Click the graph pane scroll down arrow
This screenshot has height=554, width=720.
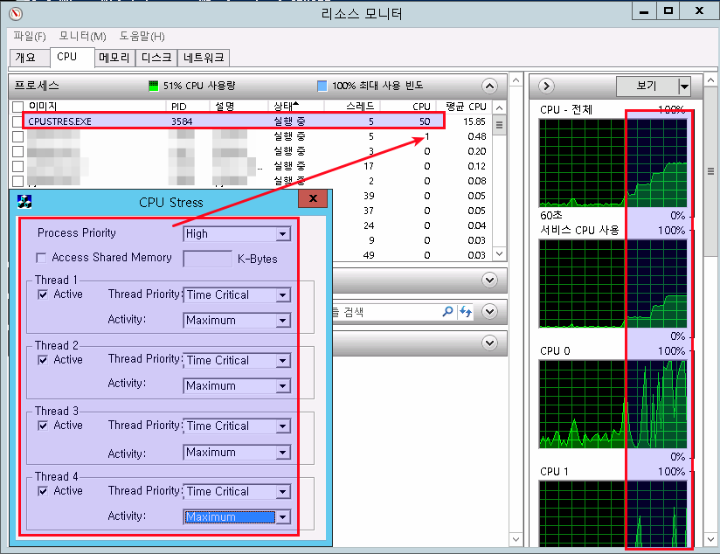click(710, 539)
